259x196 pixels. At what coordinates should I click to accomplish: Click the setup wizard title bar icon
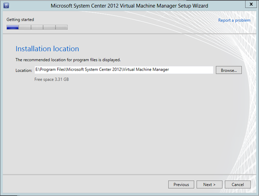tap(6, 5)
